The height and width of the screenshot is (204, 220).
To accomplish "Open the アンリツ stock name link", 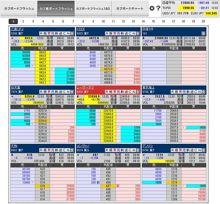I will point(148,146).
